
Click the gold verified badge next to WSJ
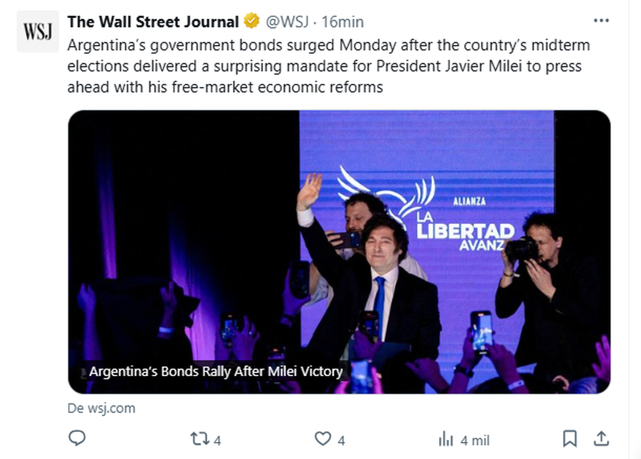[x=249, y=21]
